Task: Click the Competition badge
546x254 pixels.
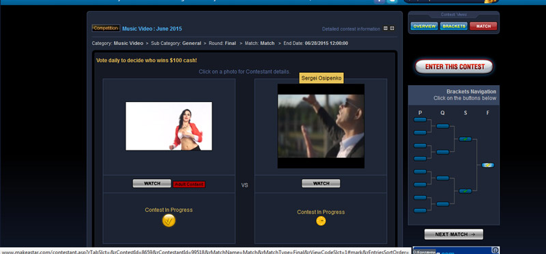Action: (x=106, y=28)
